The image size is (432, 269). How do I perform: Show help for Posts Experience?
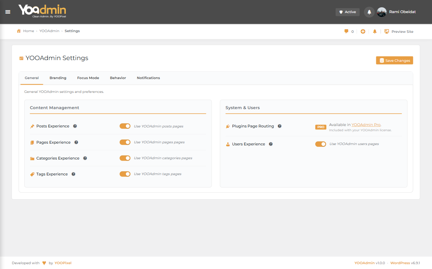click(75, 126)
